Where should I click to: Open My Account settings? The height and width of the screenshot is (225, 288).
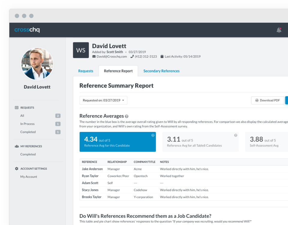(29, 177)
